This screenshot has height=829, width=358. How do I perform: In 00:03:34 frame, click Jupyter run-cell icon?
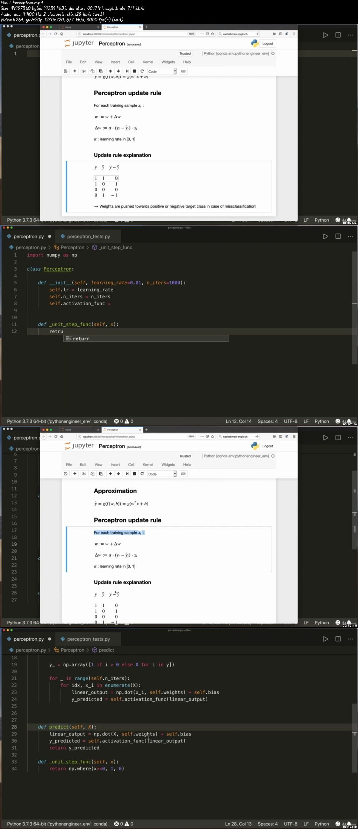[x=127, y=71]
